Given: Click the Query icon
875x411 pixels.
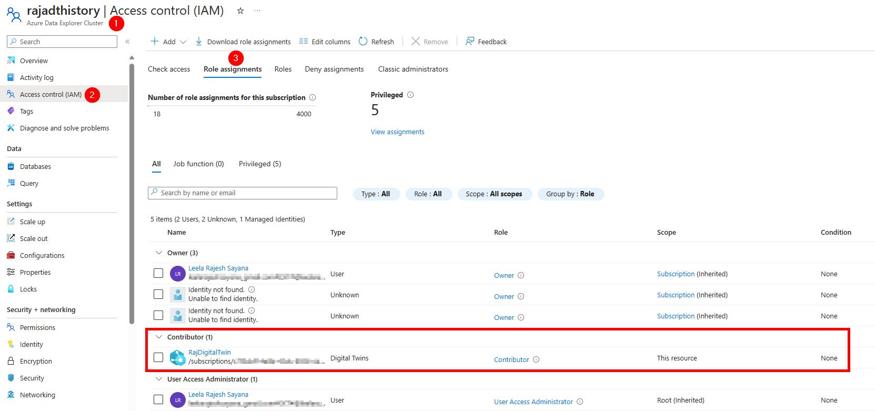Looking at the screenshot, I should 11,183.
